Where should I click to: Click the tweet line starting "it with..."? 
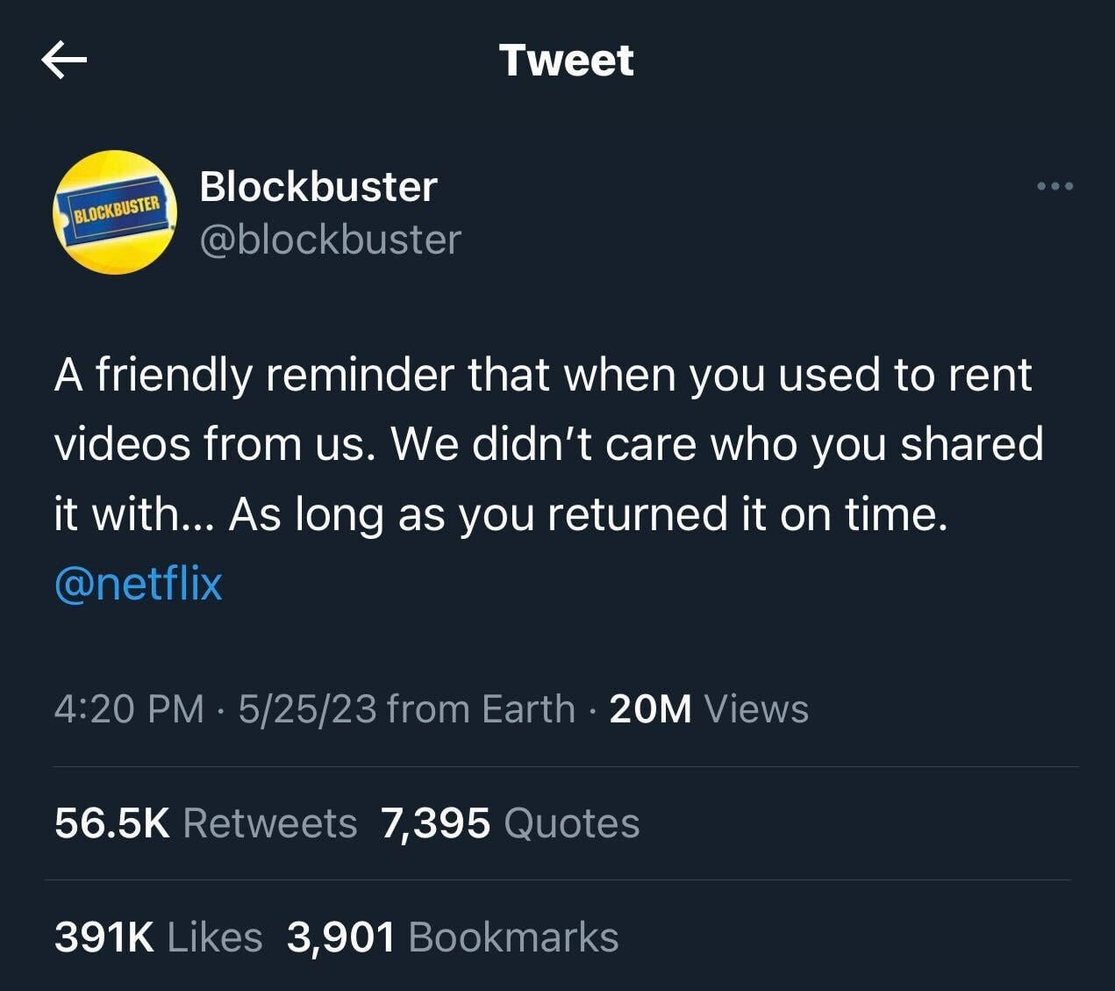501,513
